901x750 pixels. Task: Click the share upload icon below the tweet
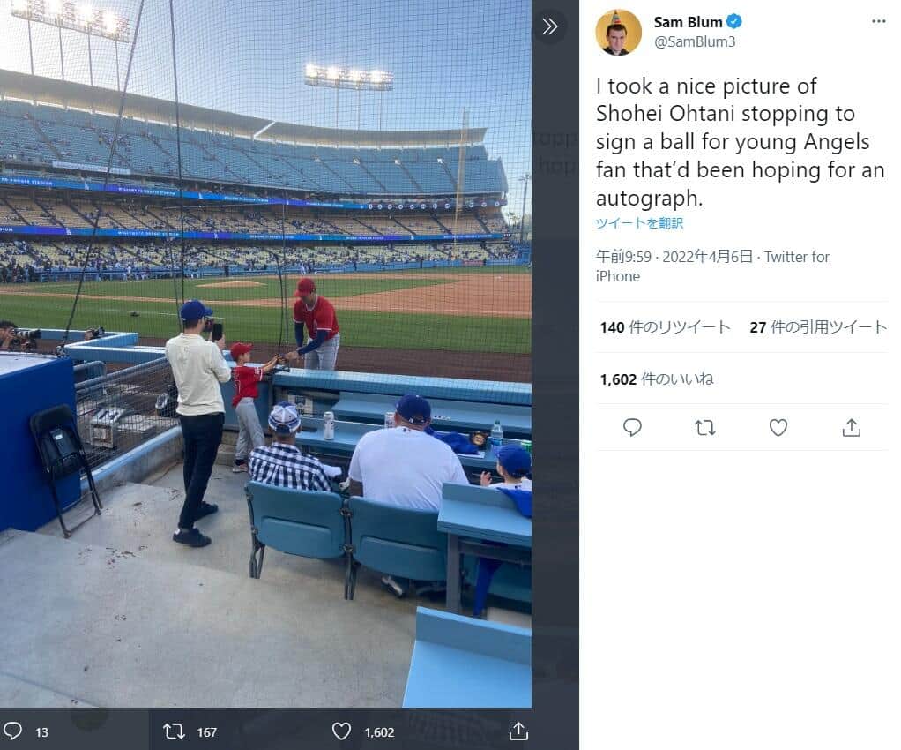[x=852, y=428]
